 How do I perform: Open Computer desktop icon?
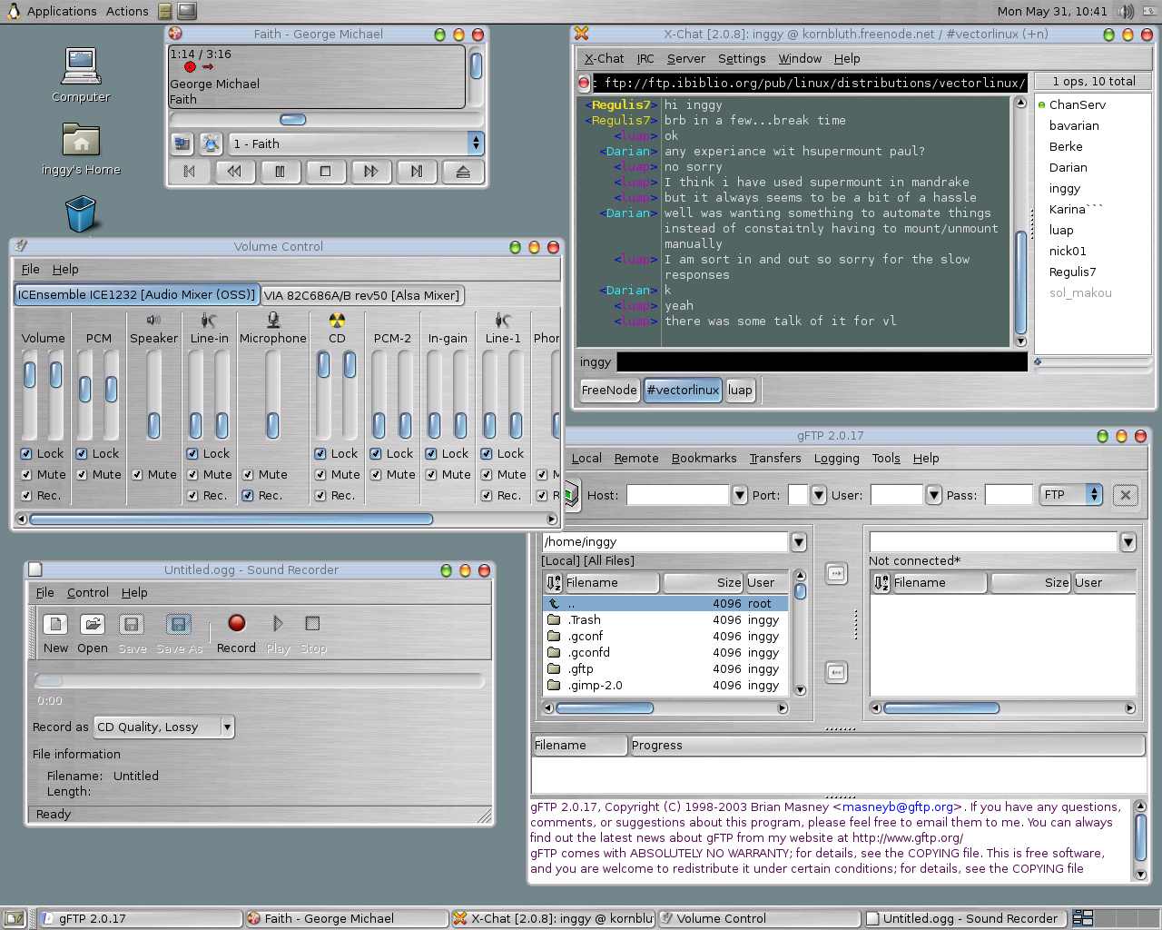81,74
